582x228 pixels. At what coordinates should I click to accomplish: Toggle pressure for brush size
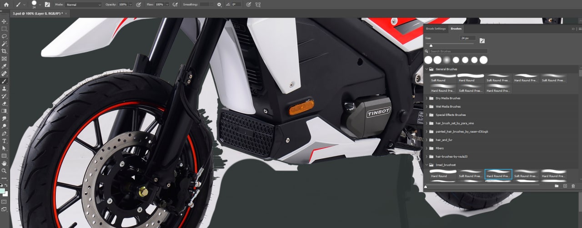coord(248,4)
